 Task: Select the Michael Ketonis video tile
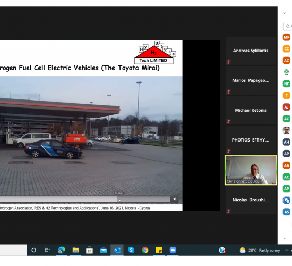[251, 111]
